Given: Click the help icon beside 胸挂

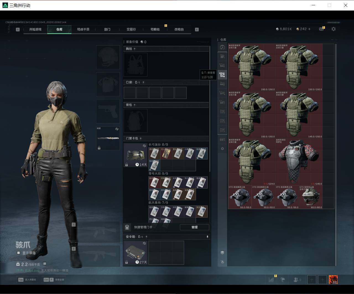Looking at the screenshot, I should [x=135, y=49].
